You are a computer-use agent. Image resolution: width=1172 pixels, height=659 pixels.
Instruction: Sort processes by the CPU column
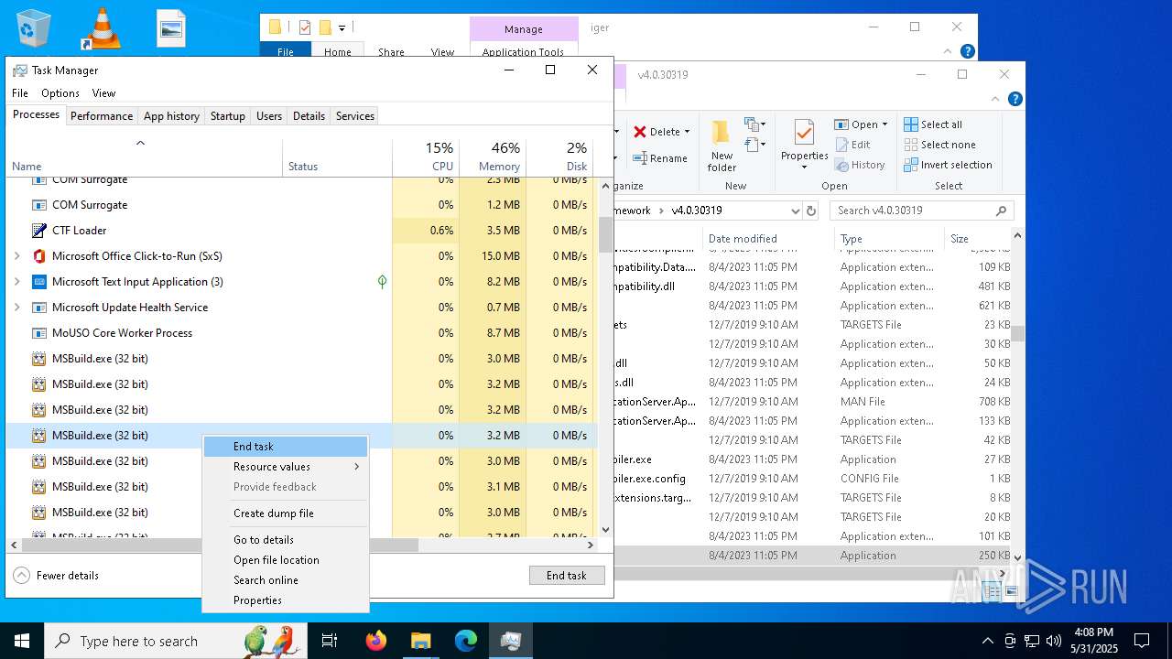tap(426, 157)
